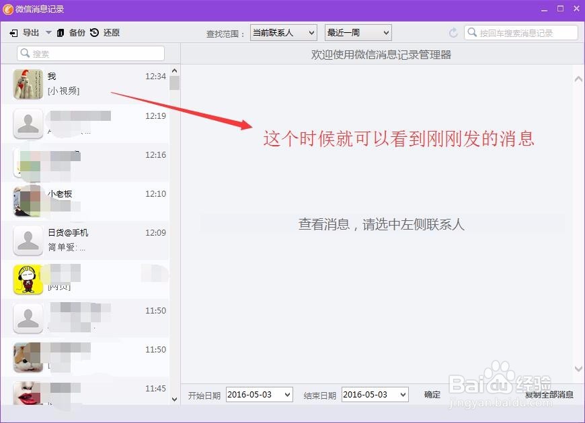Screen dimensions: 585x423
Task: Click the 12:10 timestamp of 小老板
Action: pyautogui.click(x=155, y=194)
